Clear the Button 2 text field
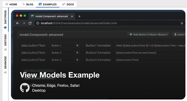Image resolution: width=187 pixels, height=101 pixels. tap(77, 52)
